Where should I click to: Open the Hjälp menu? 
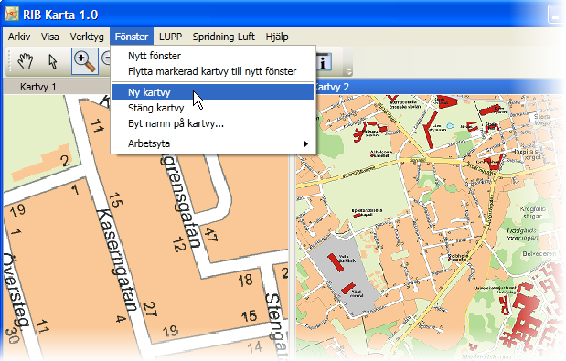[277, 37]
